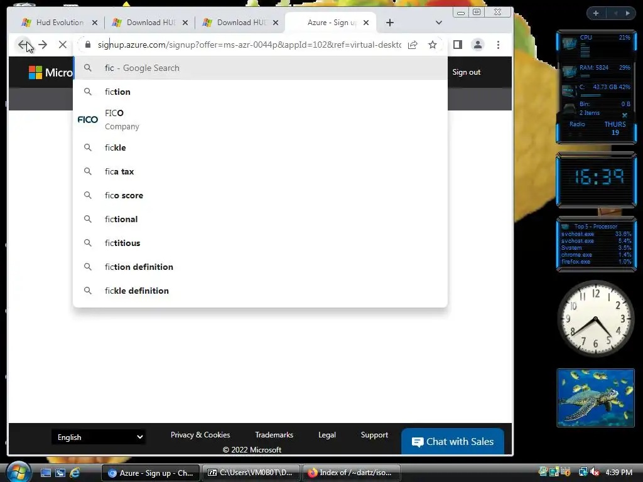Image resolution: width=643 pixels, height=482 pixels.
Task: Open the Chrome profile avatar
Action: (478, 45)
